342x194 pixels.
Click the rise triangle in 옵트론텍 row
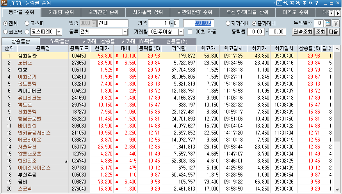(117, 84)
